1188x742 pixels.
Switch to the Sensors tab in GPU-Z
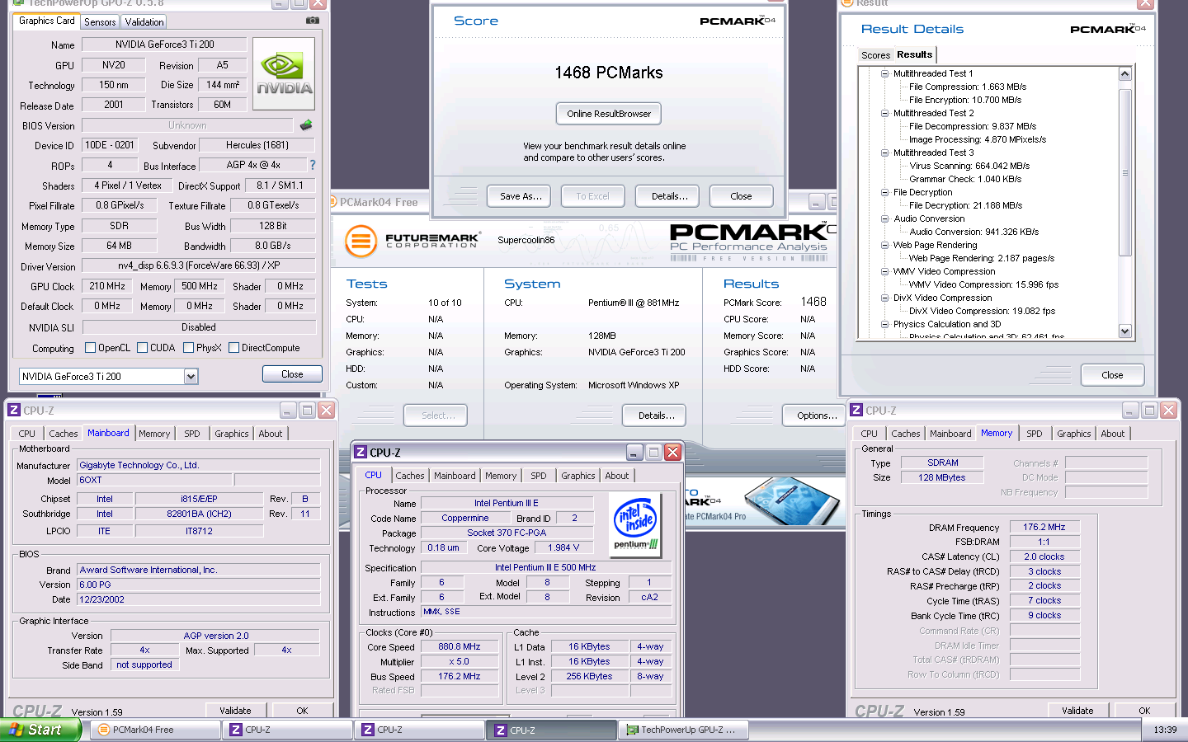click(x=100, y=22)
